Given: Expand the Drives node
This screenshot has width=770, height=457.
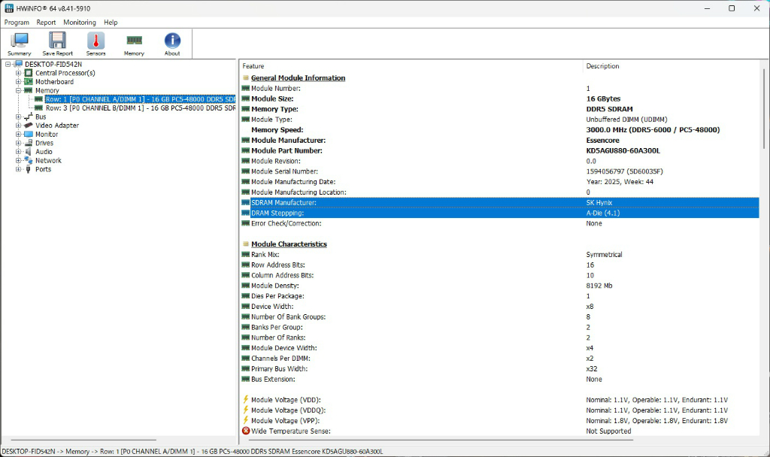Looking at the screenshot, I should [x=18, y=144].
